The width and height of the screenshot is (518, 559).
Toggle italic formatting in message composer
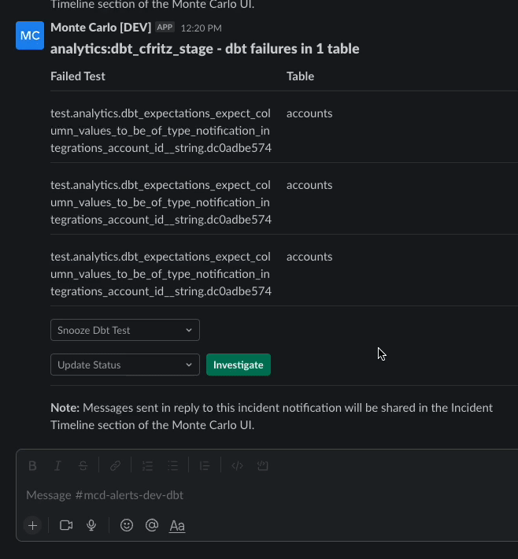[57, 465]
